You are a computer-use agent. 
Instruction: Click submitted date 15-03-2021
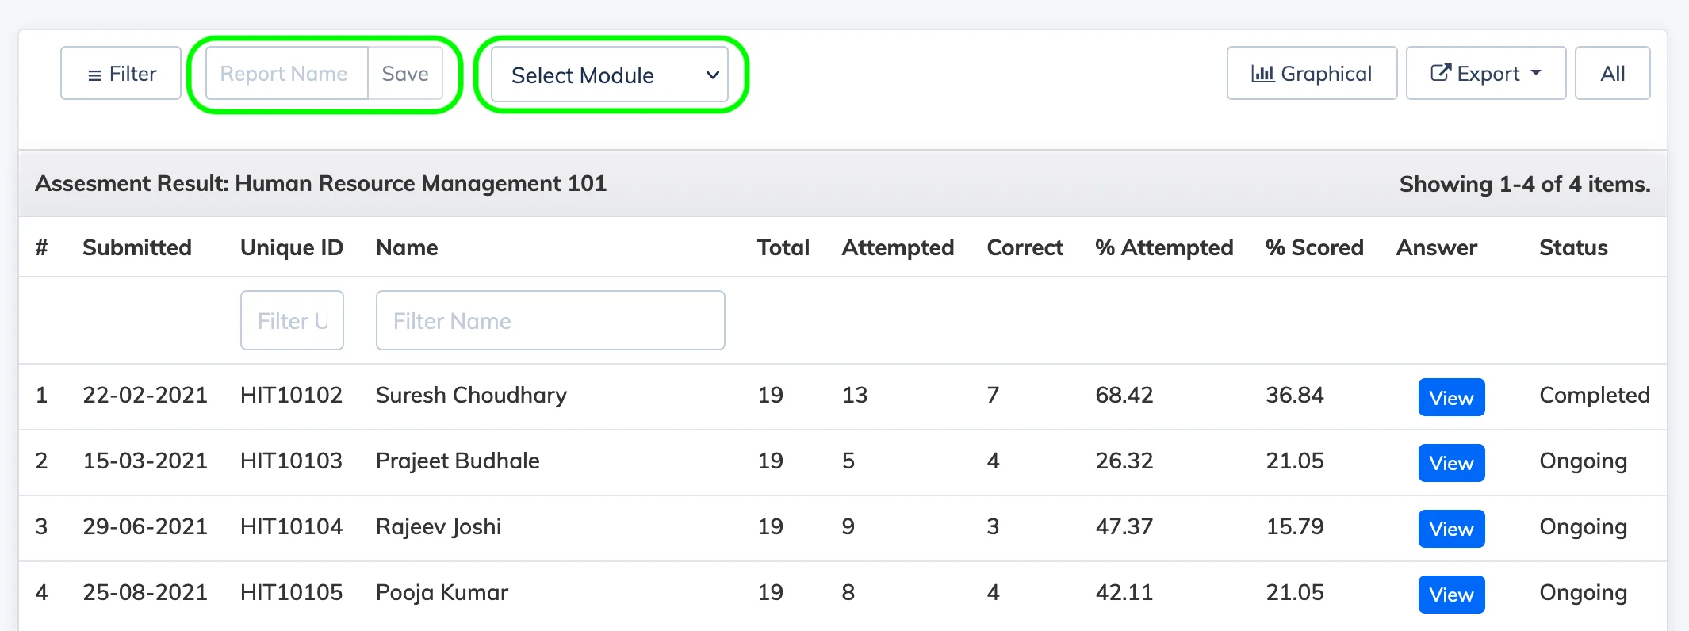tap(145, 461)
